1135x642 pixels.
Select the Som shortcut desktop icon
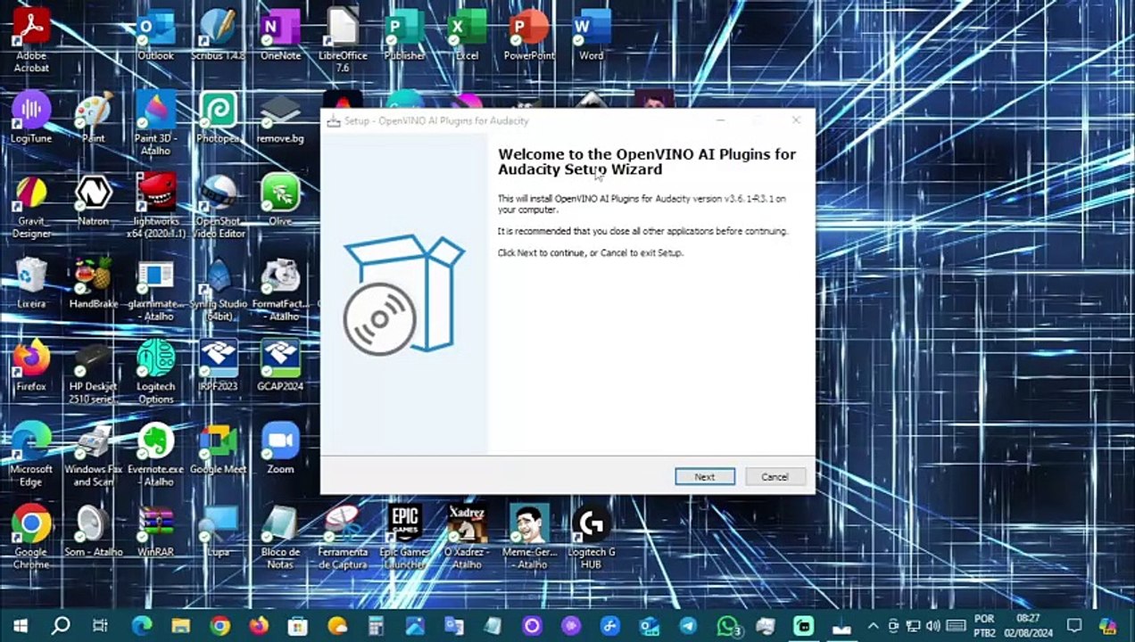click(x=93, y=531)
